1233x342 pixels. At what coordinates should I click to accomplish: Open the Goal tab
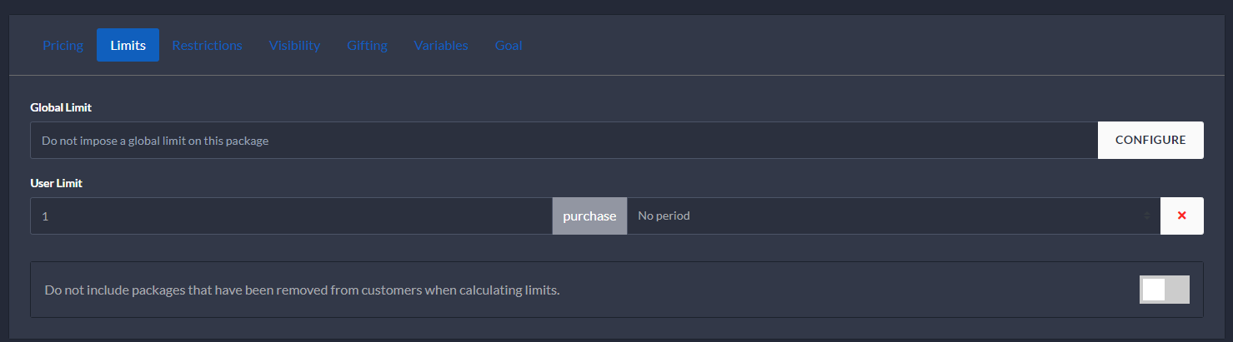click(x=509, y=45)
